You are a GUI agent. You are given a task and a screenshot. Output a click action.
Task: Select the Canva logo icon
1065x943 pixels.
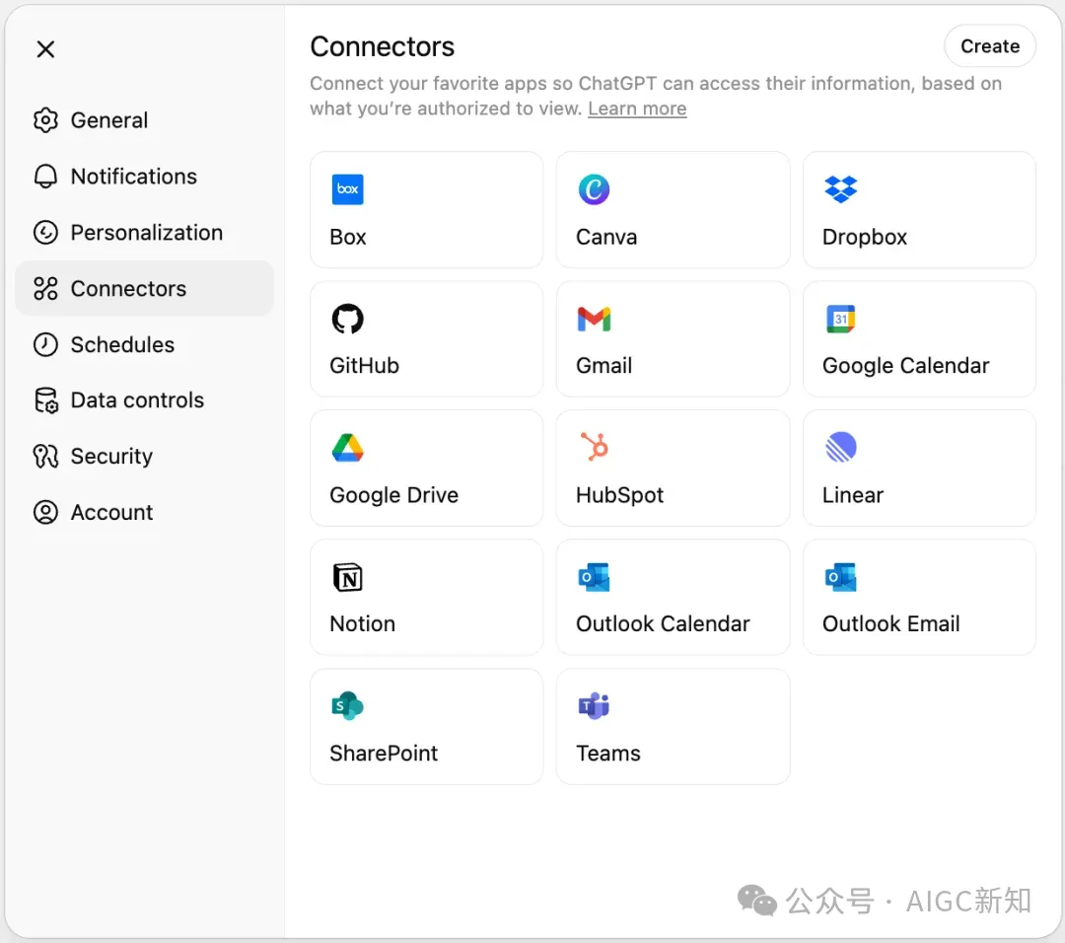[x=594, y=188]
